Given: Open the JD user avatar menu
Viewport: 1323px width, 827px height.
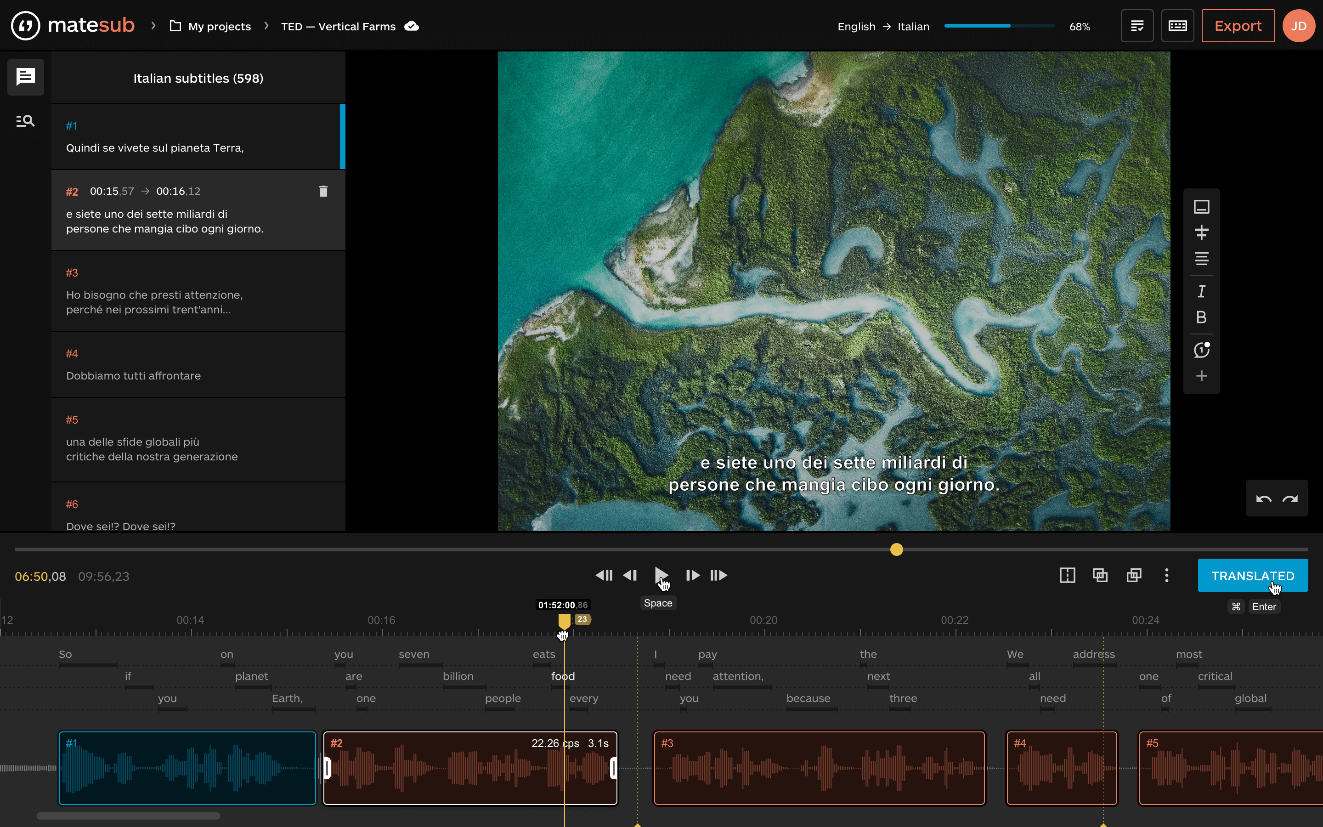Looking at the screenshot, I should 1298,26.
